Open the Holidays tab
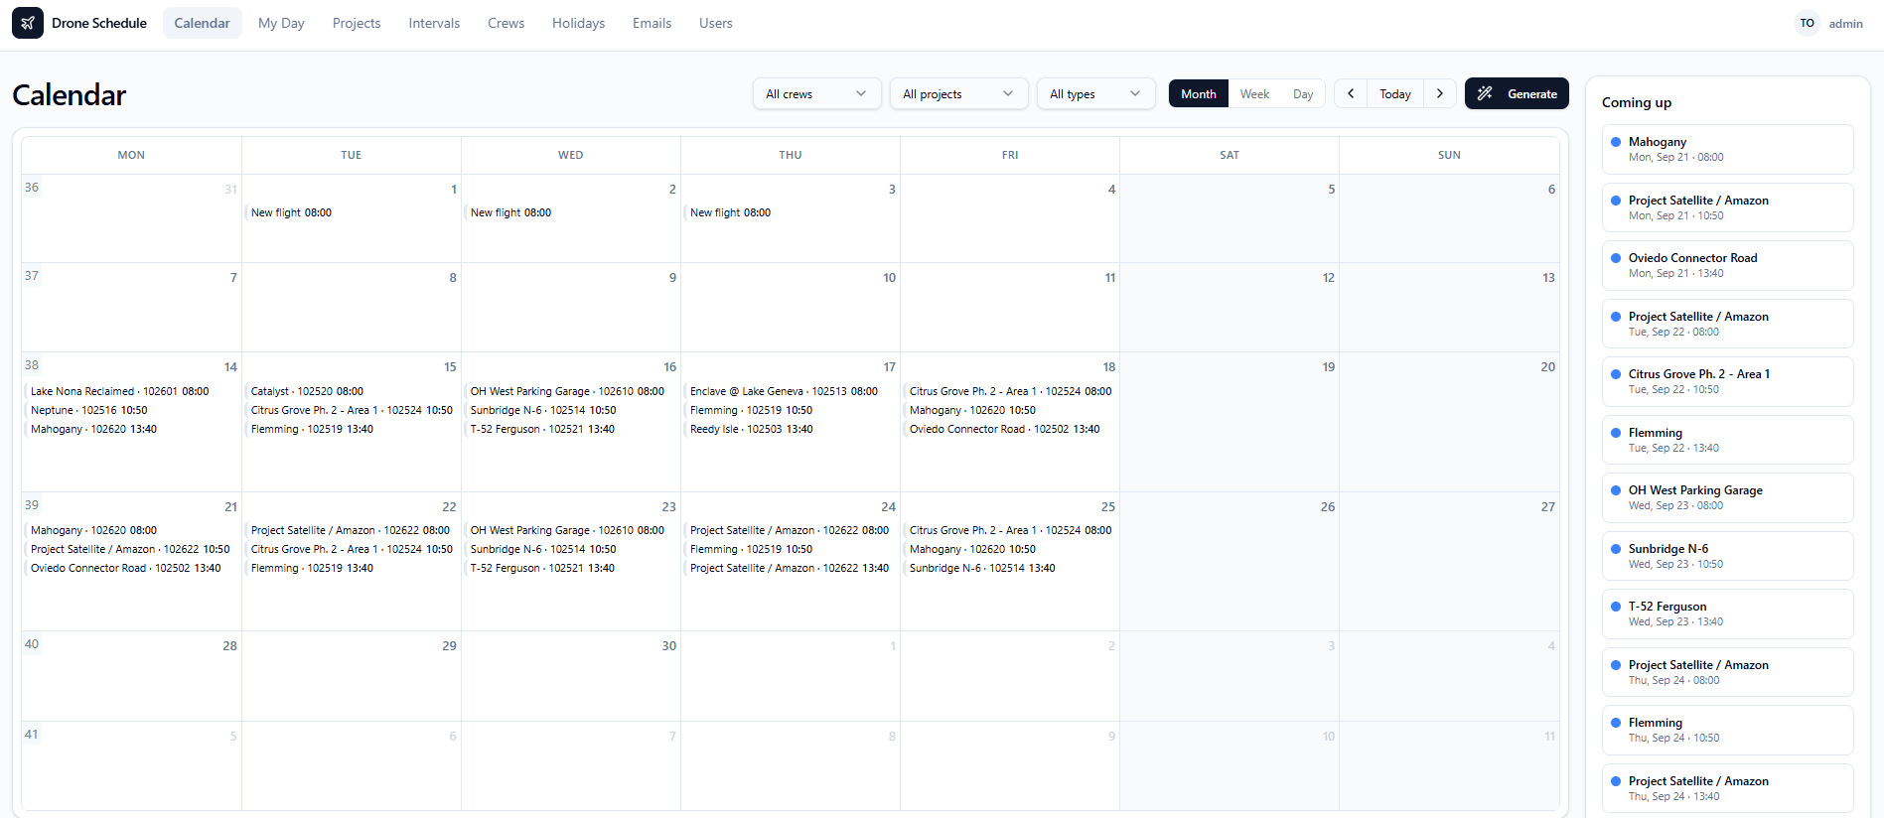The width and height of the screenshot is (1884, 818). pos(578,23)
